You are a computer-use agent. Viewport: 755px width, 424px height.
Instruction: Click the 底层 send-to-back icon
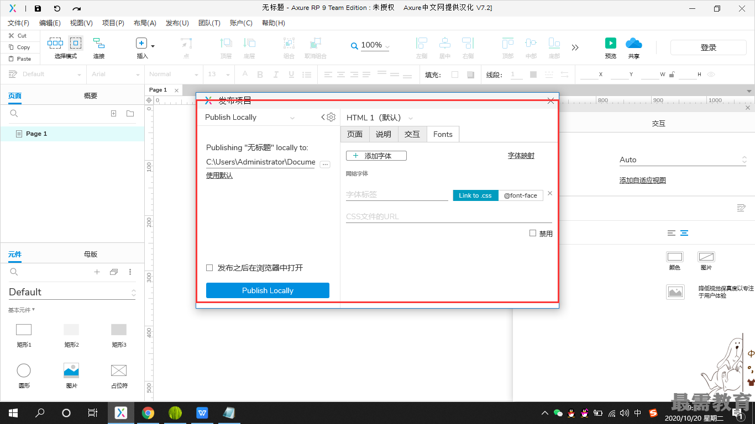(249, 43)
